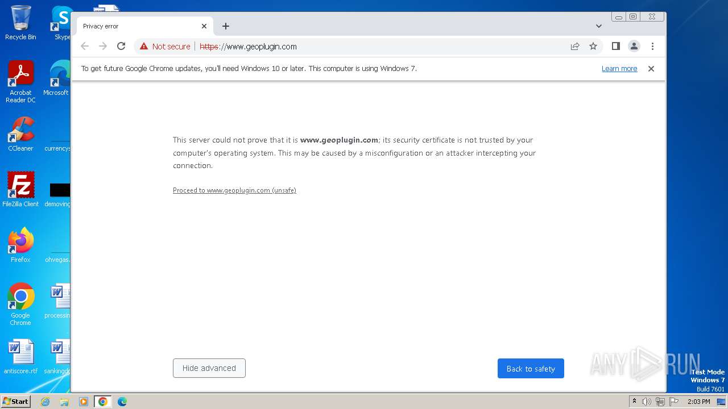Viewport: 728px width, 409px height.
Task: Close the Chrome window
Action: pos(652,17)
